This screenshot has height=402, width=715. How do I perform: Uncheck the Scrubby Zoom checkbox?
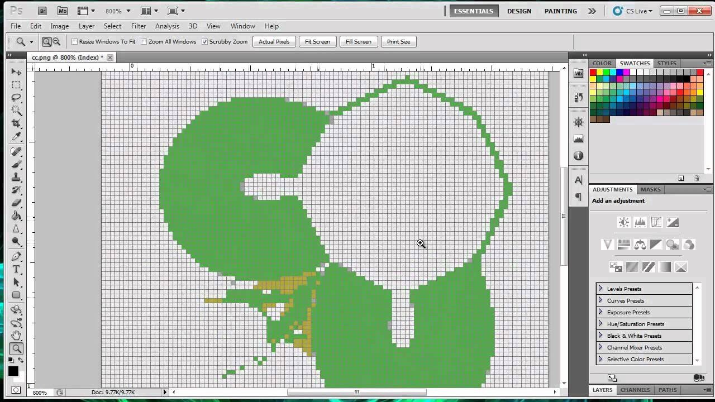pos(204,41)
